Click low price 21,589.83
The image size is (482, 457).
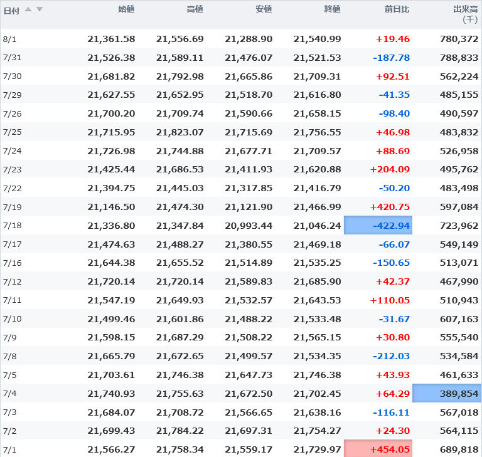[x=249, y=281]
